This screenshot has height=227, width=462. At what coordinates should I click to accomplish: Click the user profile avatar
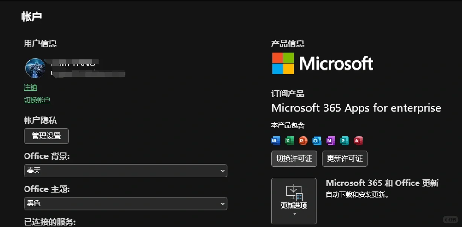pos(36,68)
